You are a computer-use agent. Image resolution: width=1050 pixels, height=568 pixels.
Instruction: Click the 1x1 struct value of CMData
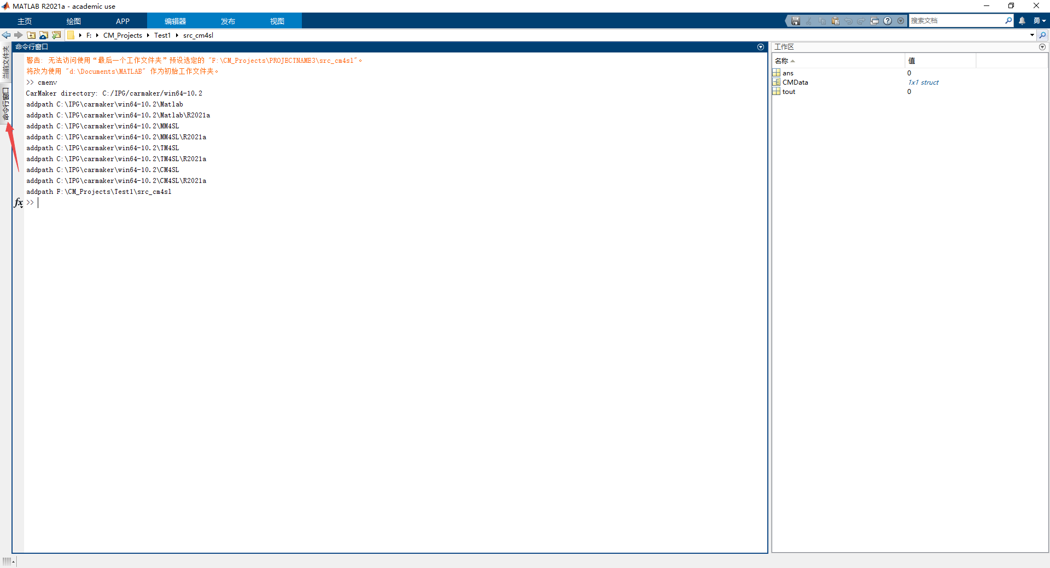tap(923, 82)
